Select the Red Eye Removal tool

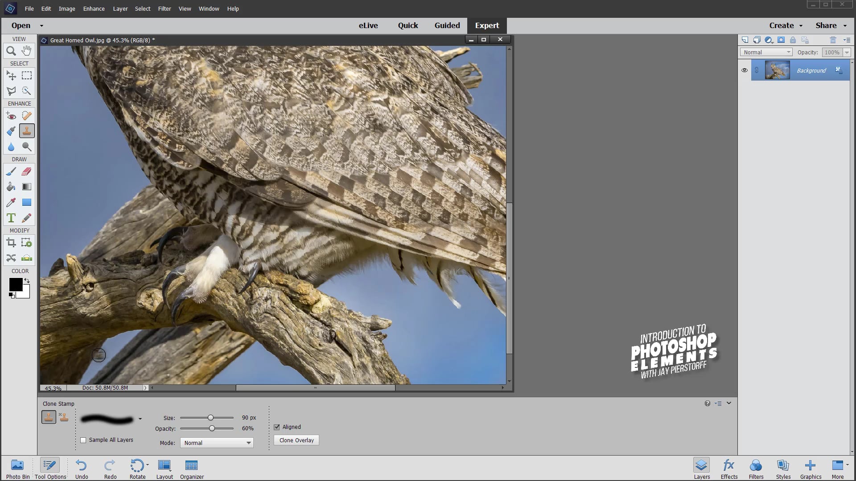(x=11, y=116)
